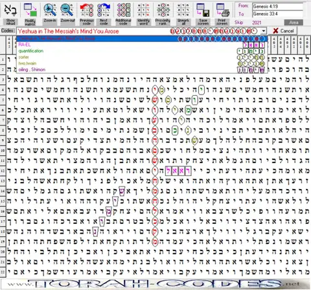This screenshot has width=311, height=290.
Task: Click the Area button
Action: click(x=294, y=23)
